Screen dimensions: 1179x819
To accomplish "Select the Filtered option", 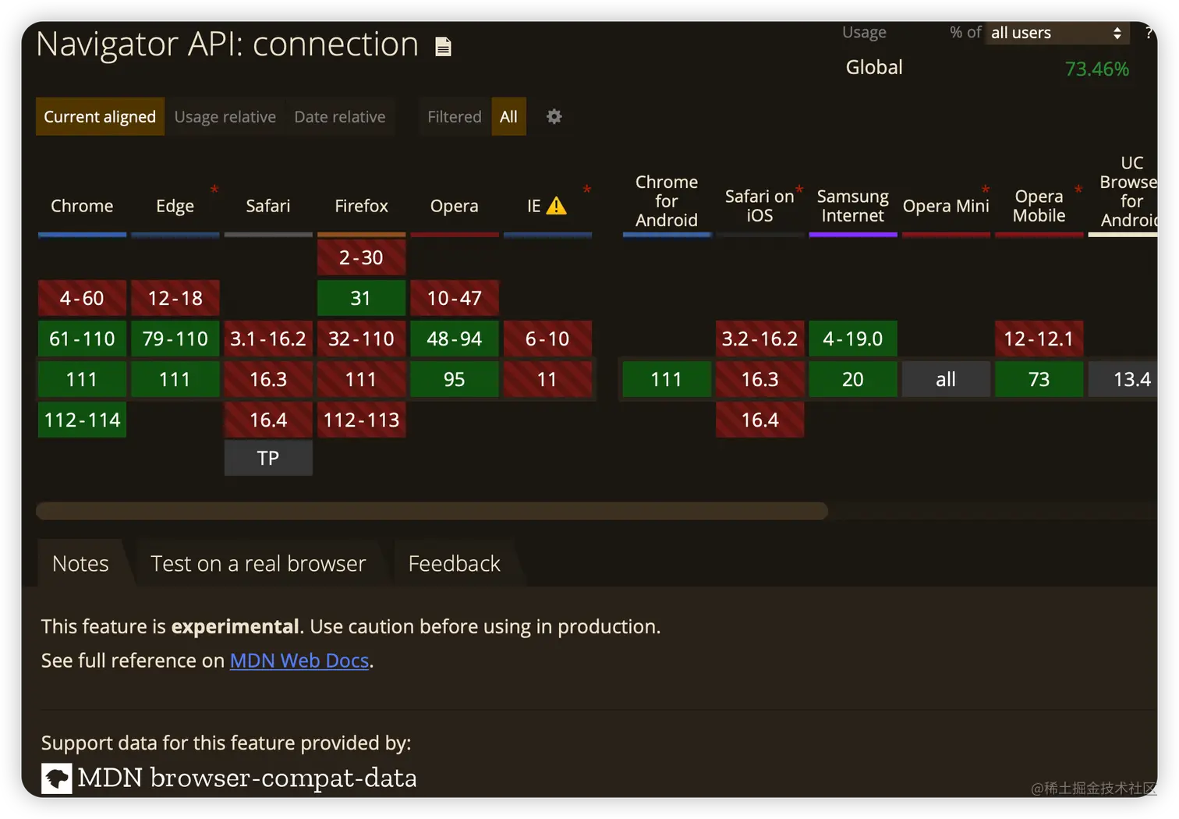I will 455,116.
